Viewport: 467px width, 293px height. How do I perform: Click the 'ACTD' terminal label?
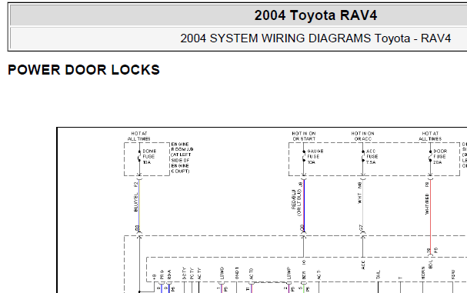tap(252, 274)
